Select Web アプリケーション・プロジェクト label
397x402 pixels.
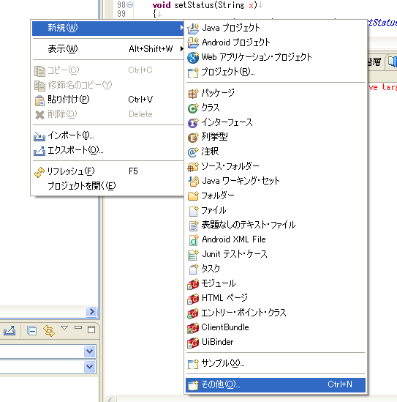pos(257,57)
